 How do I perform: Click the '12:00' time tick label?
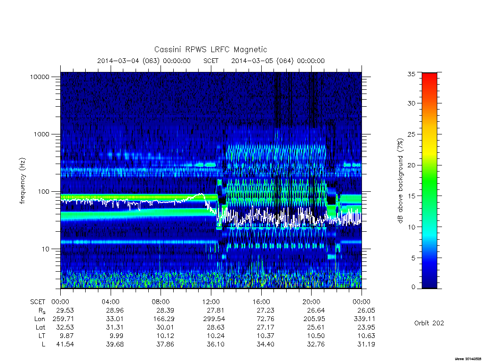click(211, 302)
